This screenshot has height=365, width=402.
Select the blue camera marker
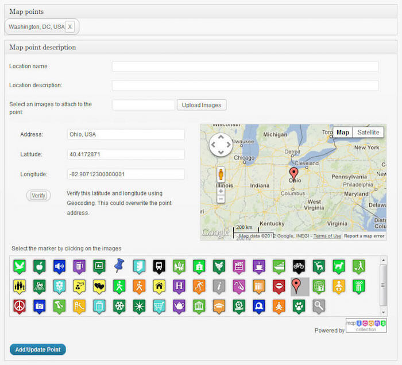pos(40,306)
